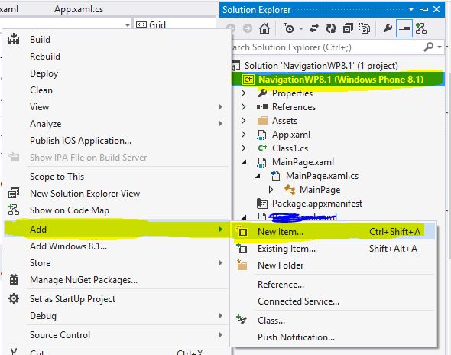Select the MainPage class icon

[x=290, y=190]
